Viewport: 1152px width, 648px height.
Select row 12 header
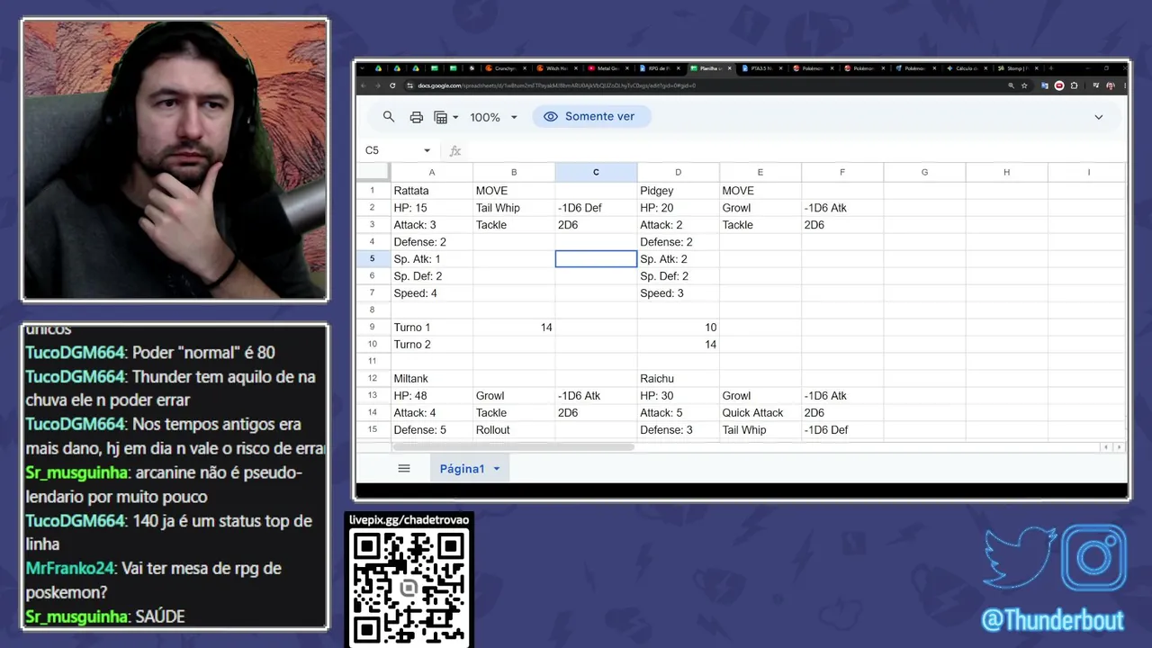[373, 379]
